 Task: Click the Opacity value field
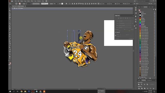[55, 4]
